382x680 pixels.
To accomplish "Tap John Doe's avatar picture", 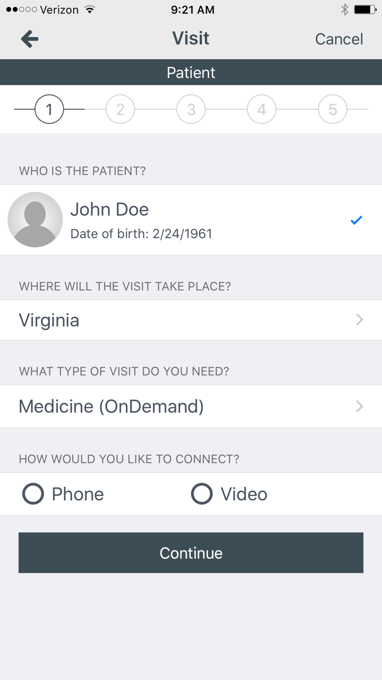I will point(35,220).
